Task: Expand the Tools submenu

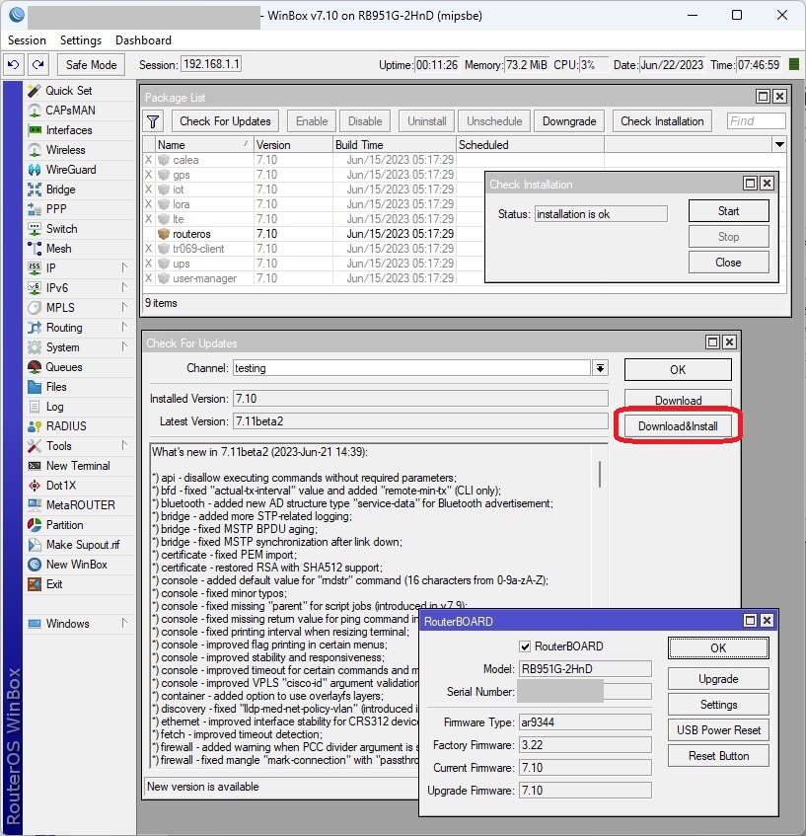Action: point(124,445)
